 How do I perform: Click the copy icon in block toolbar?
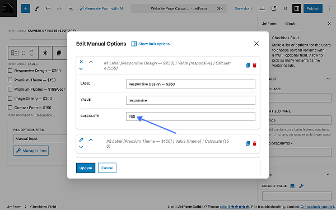[59, 53]
